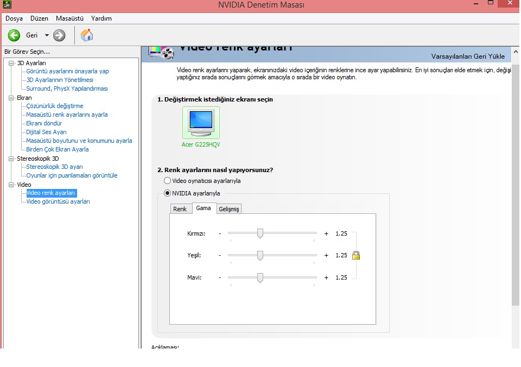The width and height of the screenshot is (521, 367).
Task: Go to the Home page icon
Action: coord(87,35)
